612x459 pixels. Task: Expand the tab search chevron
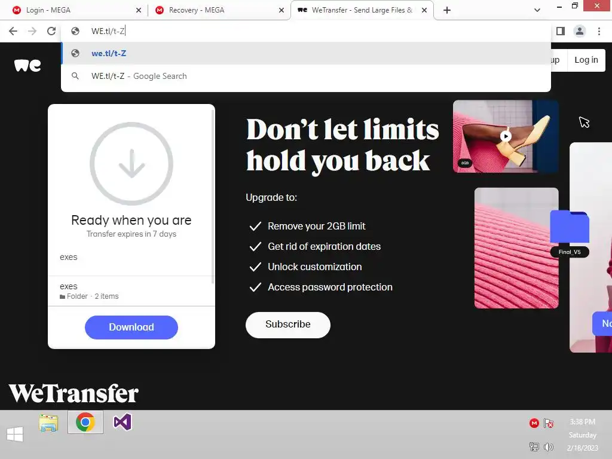coord(537,10)
